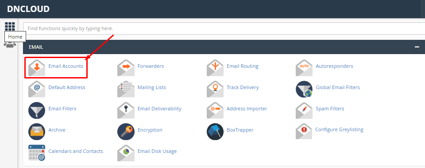Open the Email Disk Usage link
Viewport: 425px width, 168px height.
click(x=157, y=151)
